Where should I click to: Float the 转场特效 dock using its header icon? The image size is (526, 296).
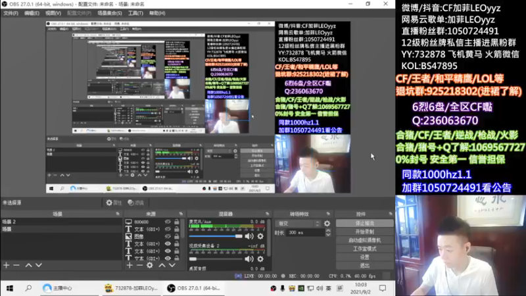[x=328, y=214]
